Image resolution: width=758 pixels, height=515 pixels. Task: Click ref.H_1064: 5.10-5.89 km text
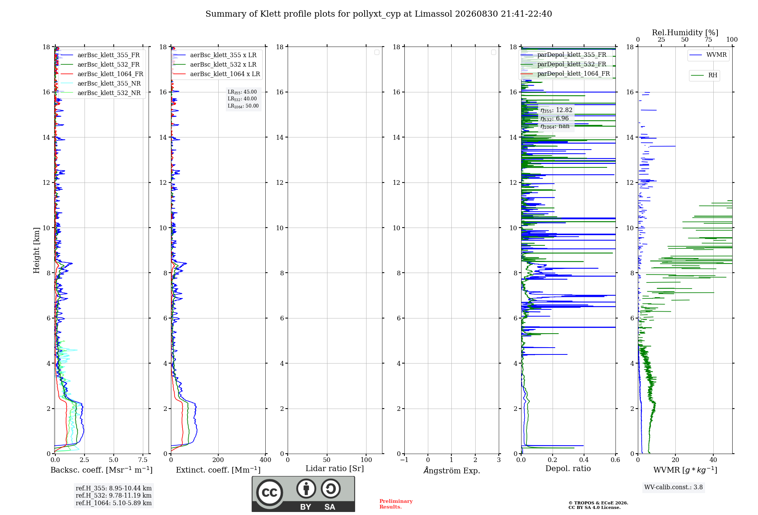click(114, 503)
